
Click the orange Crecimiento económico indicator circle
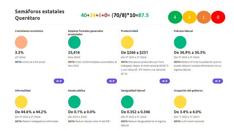pos(21,42)
